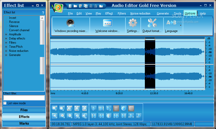Click the vertical zoom in icon
Viewport: 216px width, 129px height.
pos(62,116)
